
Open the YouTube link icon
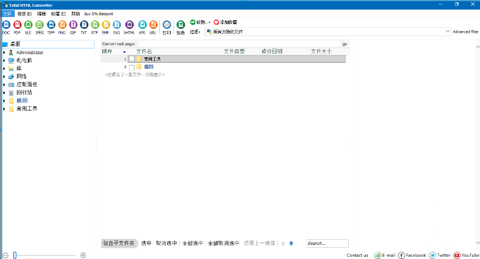[457, 256]
